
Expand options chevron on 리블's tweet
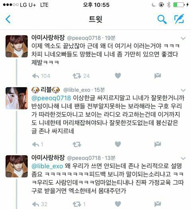tap(183, 90)
